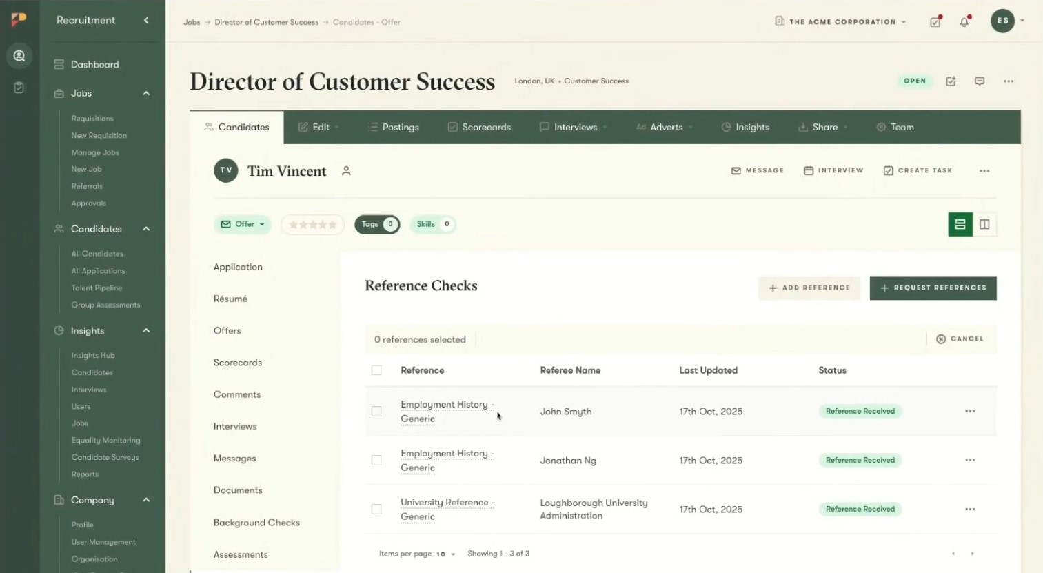The width and height of the screenshot is (1043, 573).
Task: Open candidate more actions ellipsis
Action: (984, 171)
